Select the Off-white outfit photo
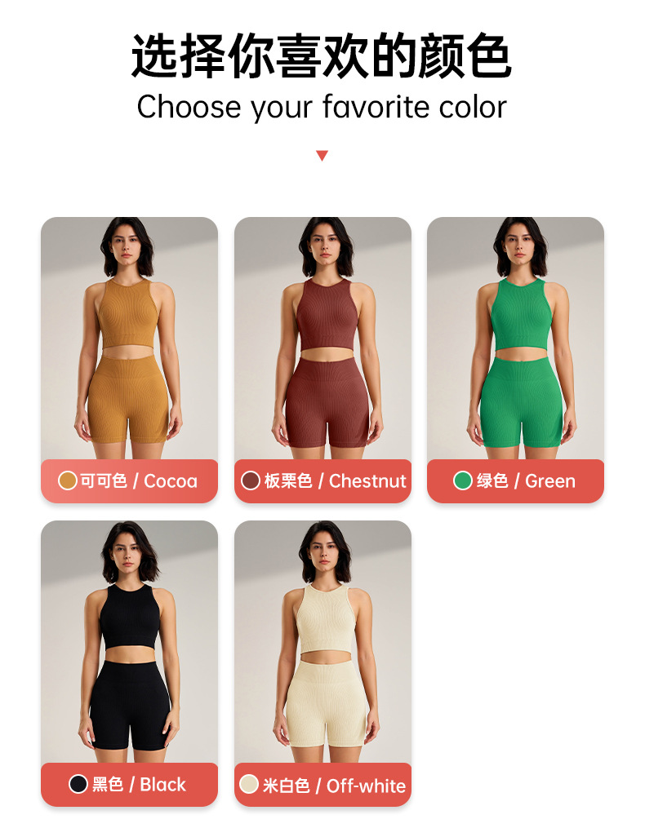The width and height of the screenshot is (645, 828). (322, 642)
